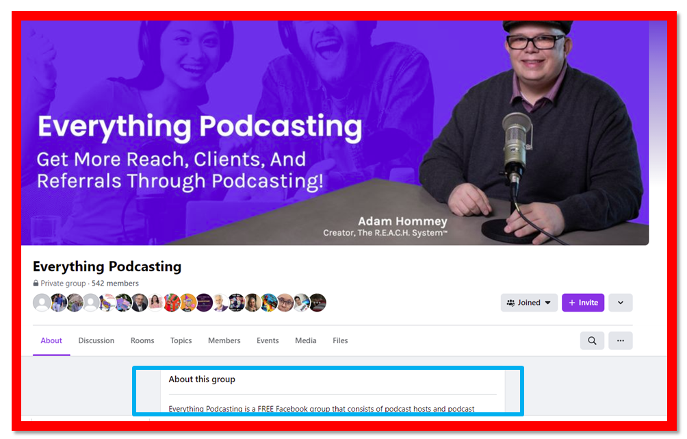Expand the chevron menu next to Invite
The width and height of the screenshot is (687, 439).
pyautogui.click(x=620, y=303)
